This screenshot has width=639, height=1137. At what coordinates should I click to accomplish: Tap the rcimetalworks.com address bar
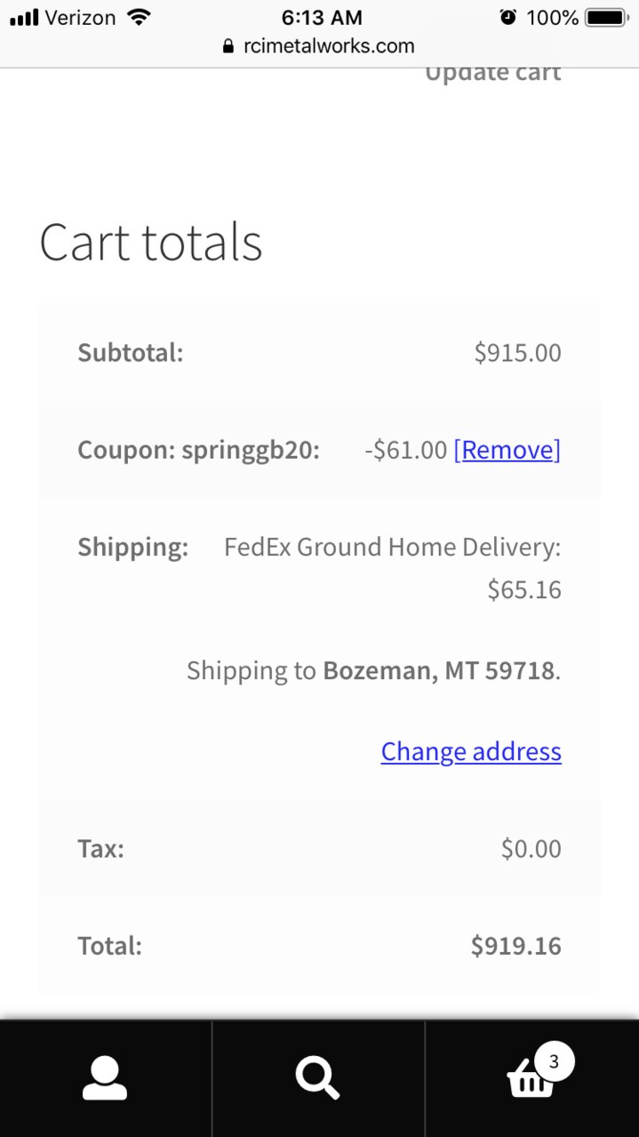(x=319, y=46)
